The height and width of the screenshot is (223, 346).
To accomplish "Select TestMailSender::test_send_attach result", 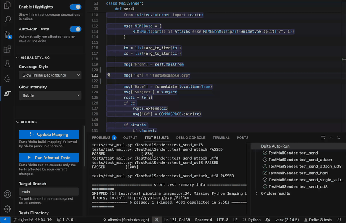I will pyautogui.click(x=300, y=160).
